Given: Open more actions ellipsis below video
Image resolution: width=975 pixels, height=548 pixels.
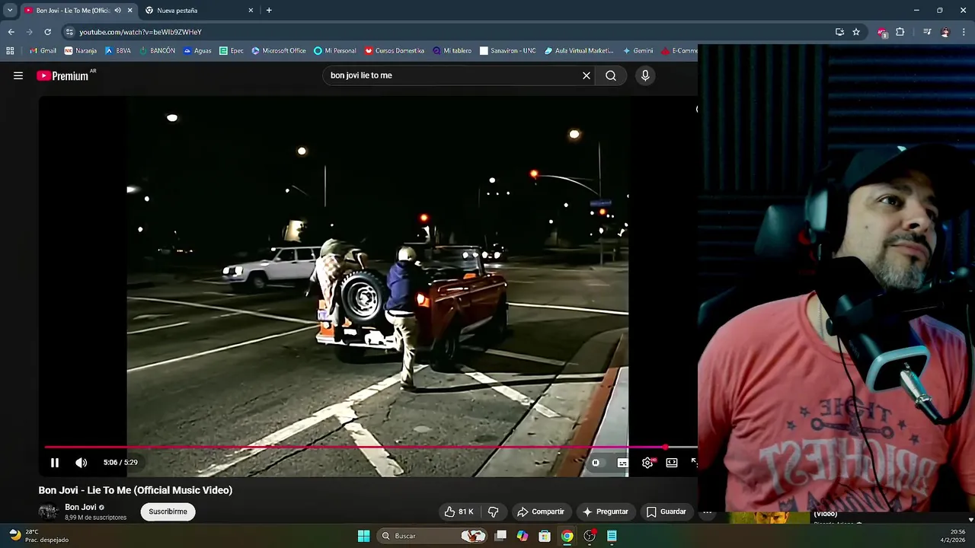Looking at the screenshot, I should [x=707, y=511].
